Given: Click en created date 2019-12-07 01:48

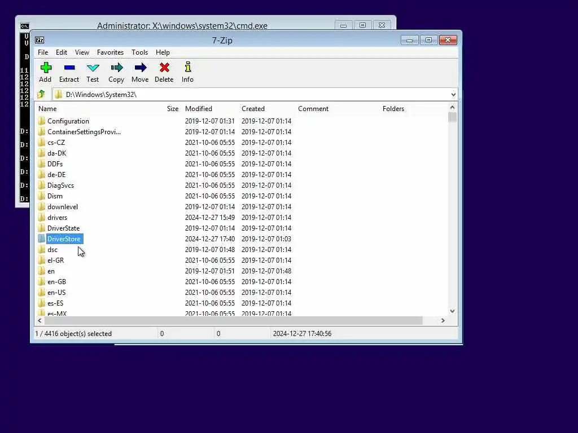Looking at the screenshot, I should pyautogui.click(x=266, y=271).
